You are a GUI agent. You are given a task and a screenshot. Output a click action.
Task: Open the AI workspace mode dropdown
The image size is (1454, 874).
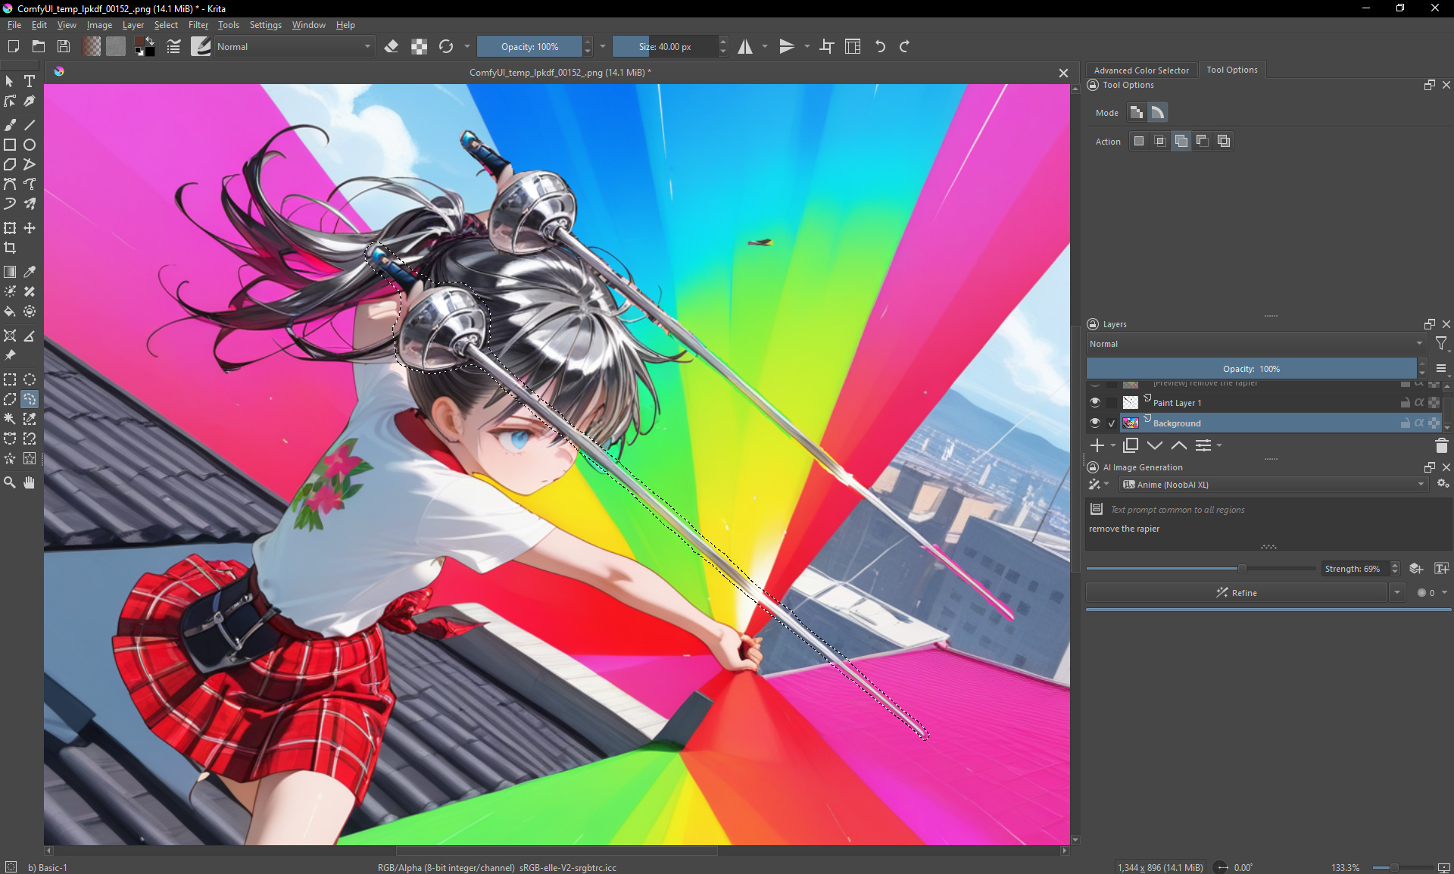(1099, 485)
